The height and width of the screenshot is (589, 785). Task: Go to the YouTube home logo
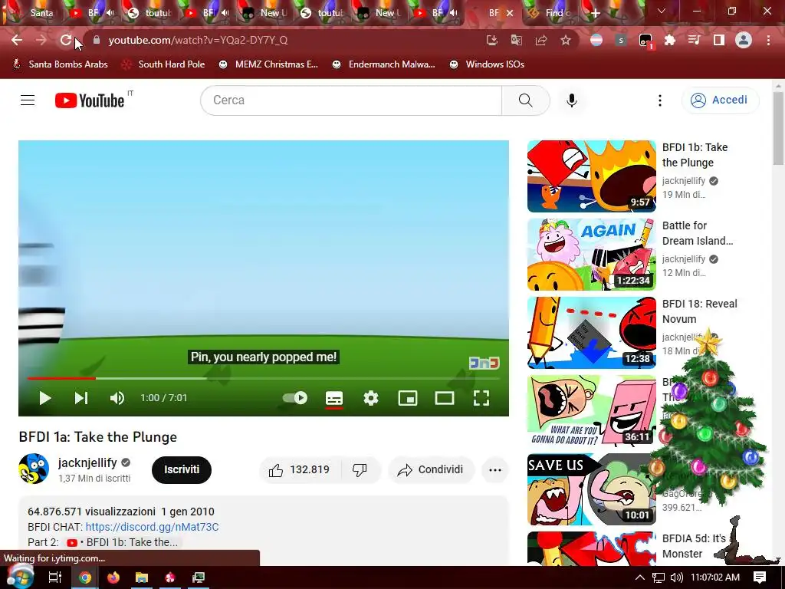[x=90, y=100]
